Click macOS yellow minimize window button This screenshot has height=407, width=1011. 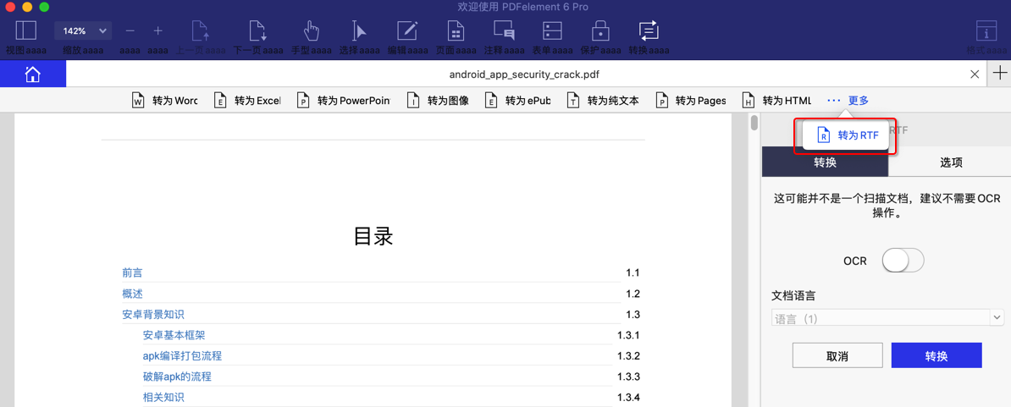[x=27, y=7]
